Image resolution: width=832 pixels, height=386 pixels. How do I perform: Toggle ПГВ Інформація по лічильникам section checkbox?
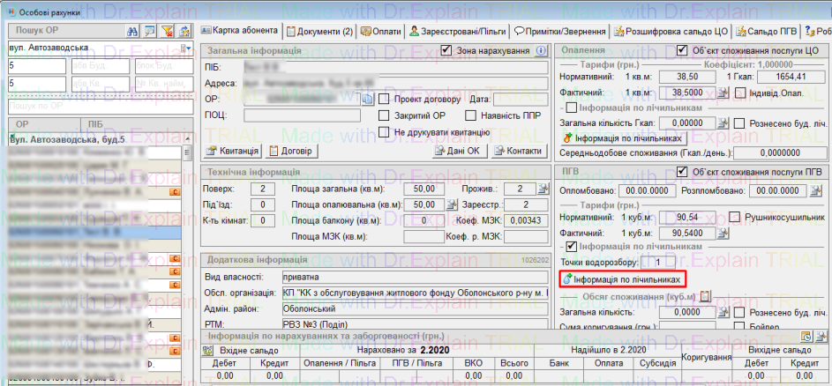point(571,247)
